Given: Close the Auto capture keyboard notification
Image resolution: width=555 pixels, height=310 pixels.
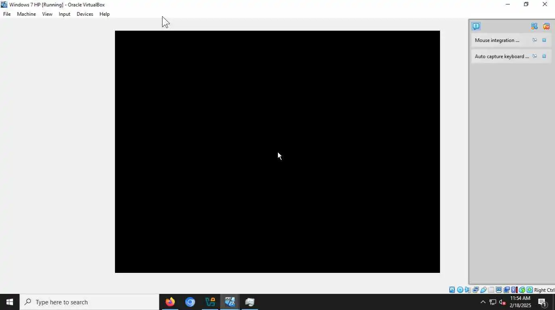Looking at the screenshot, I should [544, 57].
